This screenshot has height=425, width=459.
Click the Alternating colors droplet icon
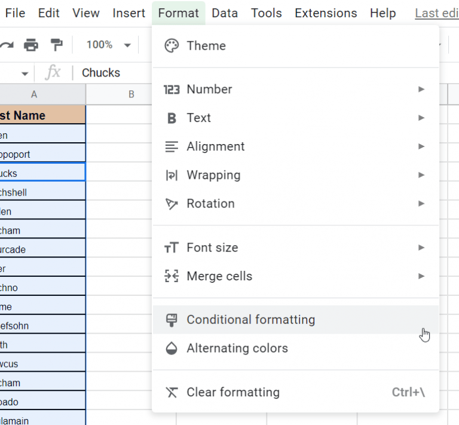point(172,348)
